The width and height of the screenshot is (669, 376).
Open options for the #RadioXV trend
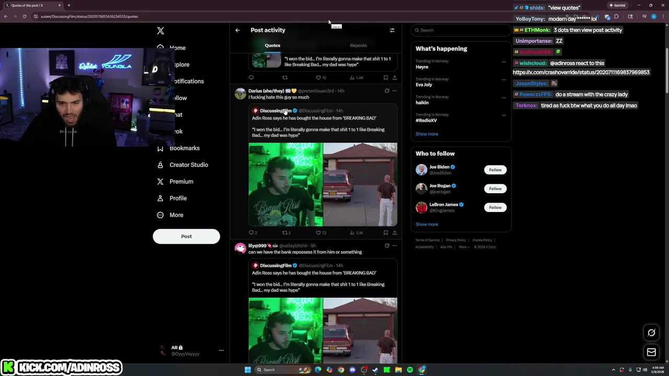point(504,115)
